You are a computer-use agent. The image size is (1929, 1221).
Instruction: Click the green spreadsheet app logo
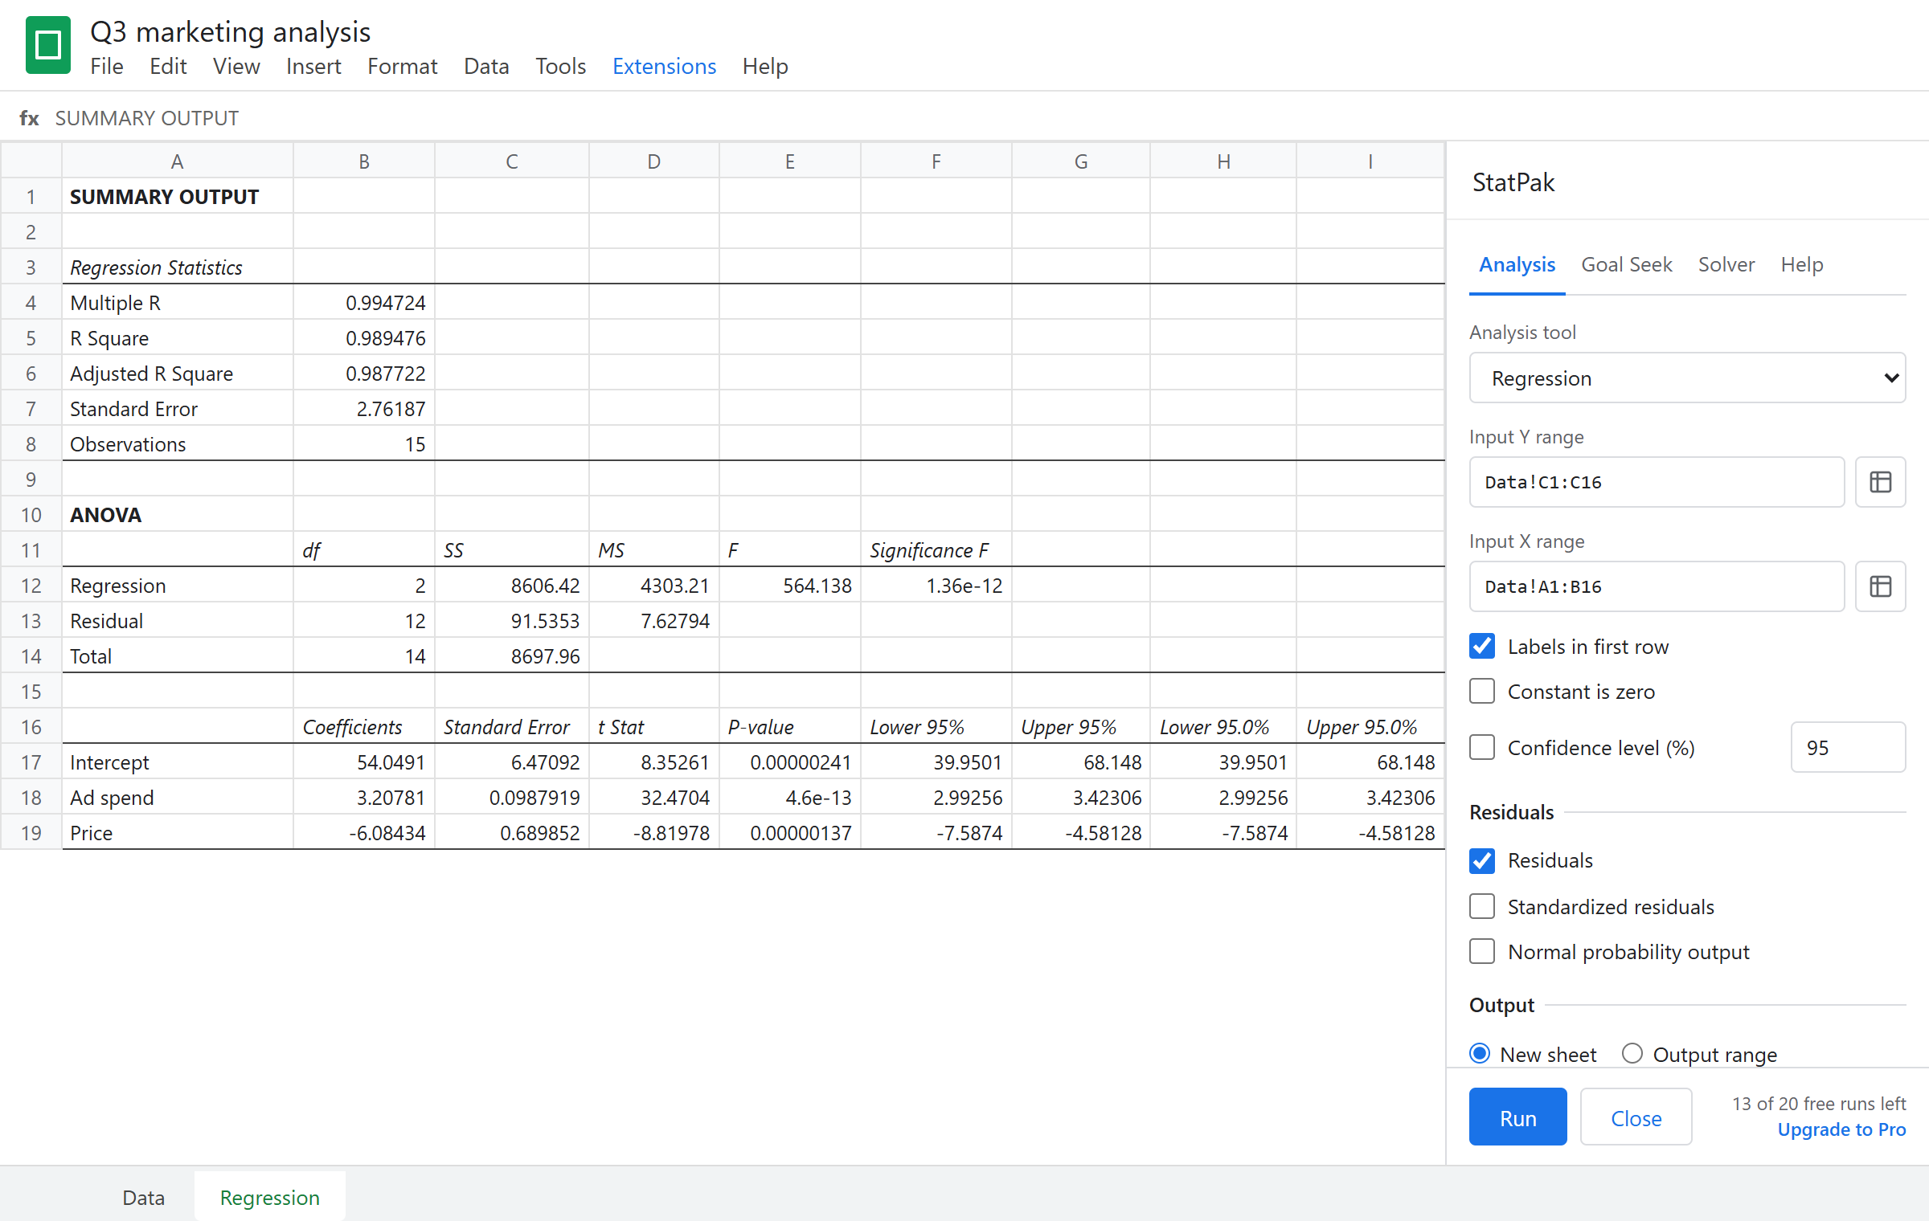pos(48,45)
